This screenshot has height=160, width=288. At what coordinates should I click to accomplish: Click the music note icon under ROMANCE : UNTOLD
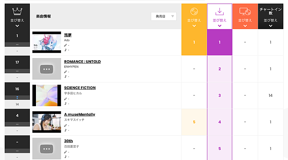tap(66, 76)
